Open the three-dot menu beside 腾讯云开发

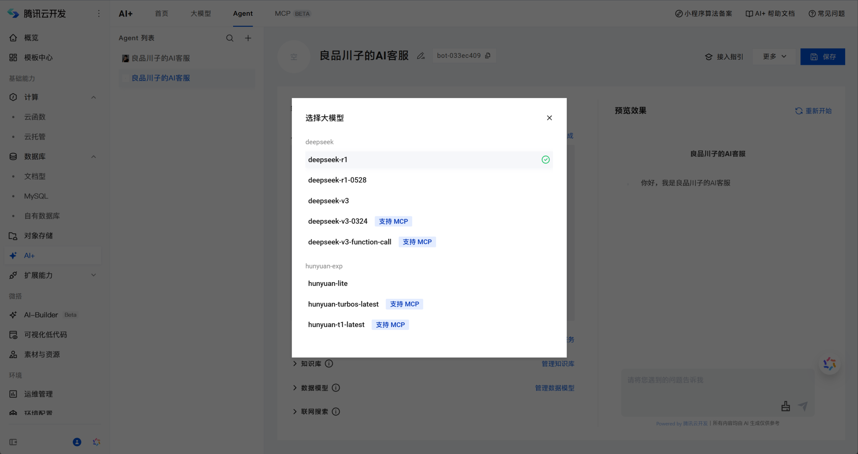click(99, 14)
